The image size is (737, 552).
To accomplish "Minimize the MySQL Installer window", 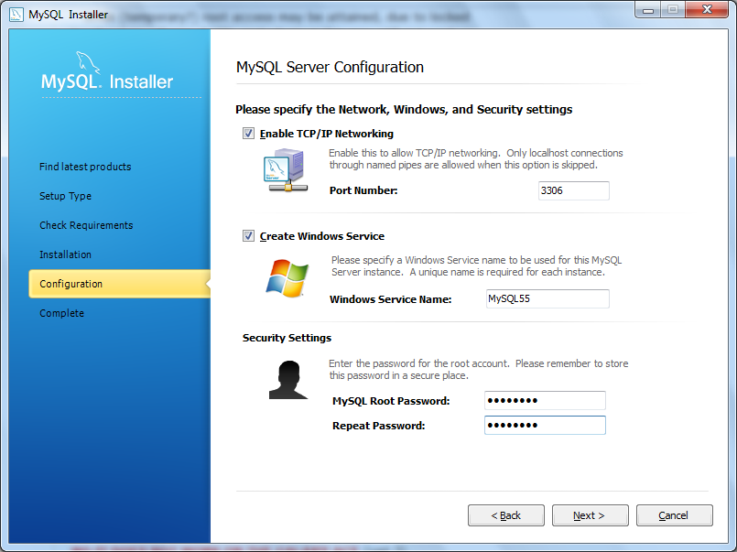I will (648, 10).
